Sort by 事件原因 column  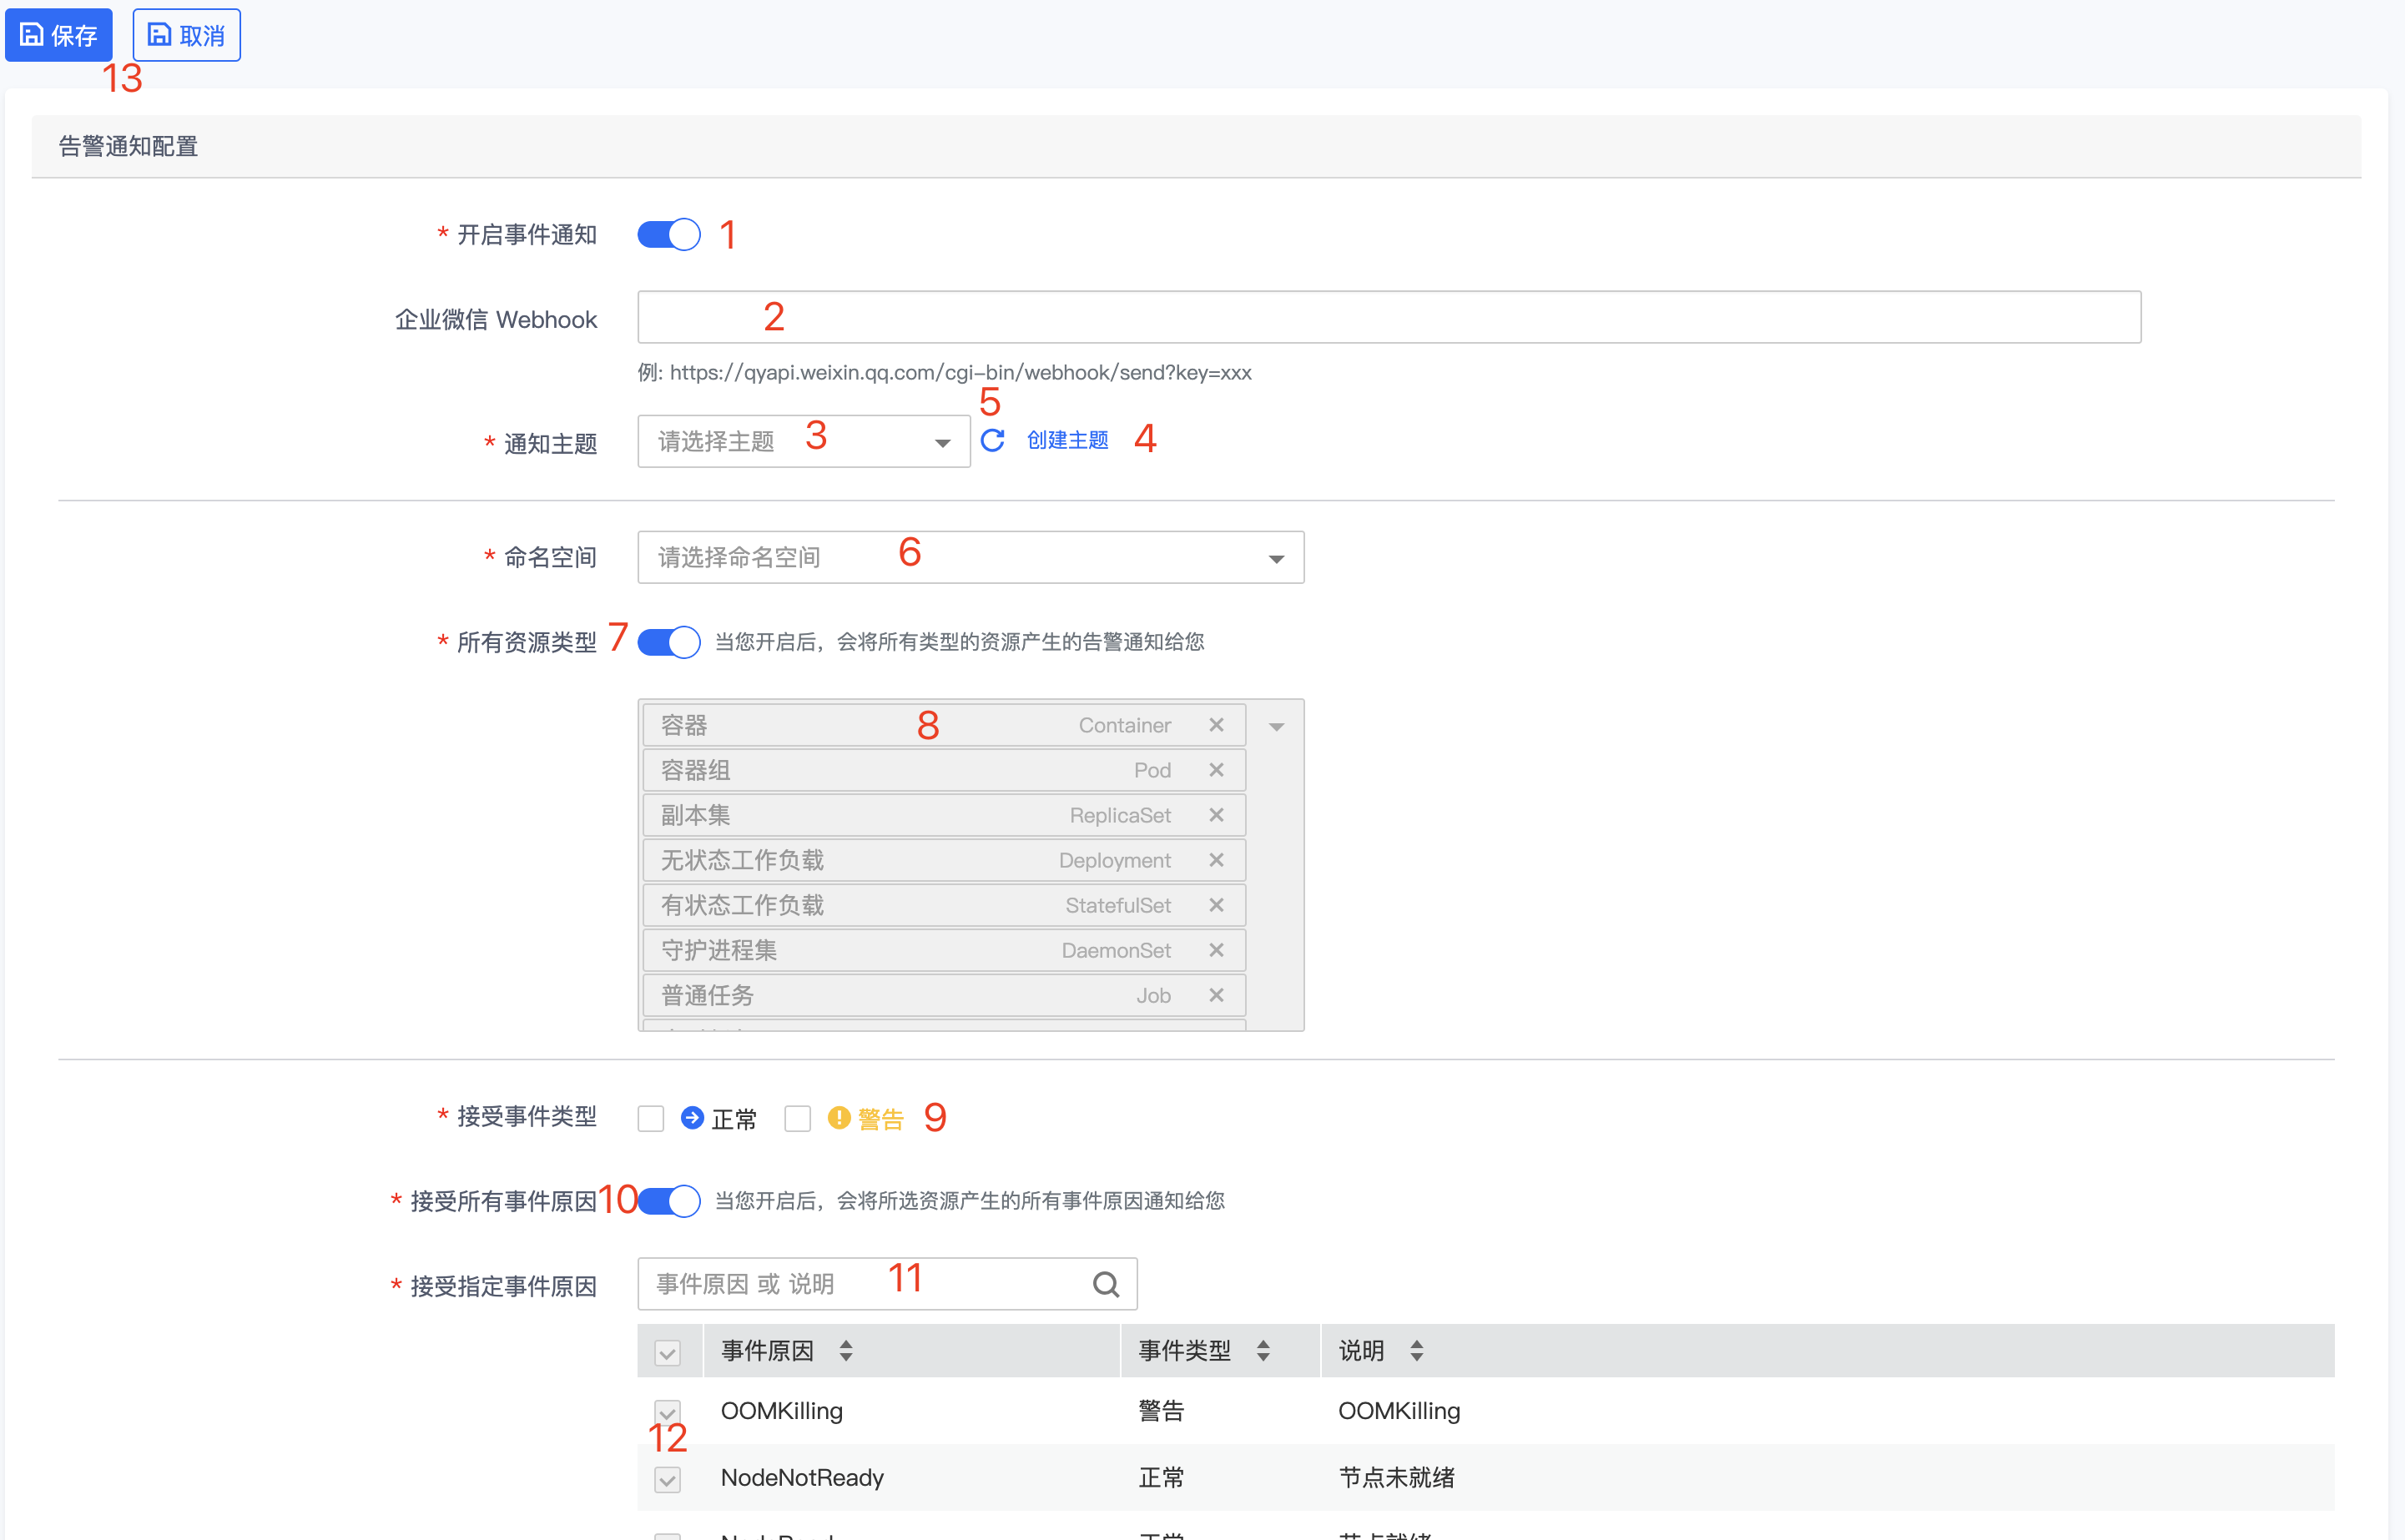tap(846, 1351)
